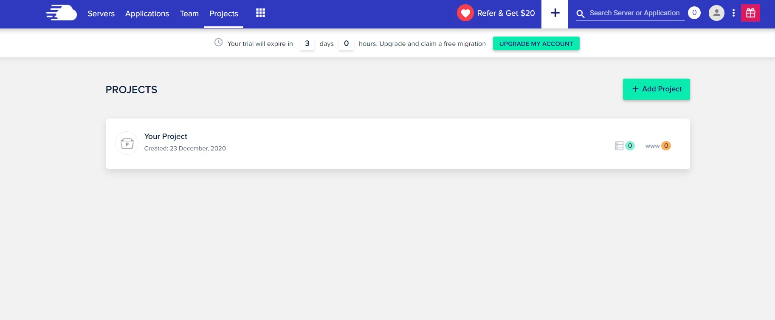775x320 pixels.
Task: Open the Servers menu
Action: click(101, 14)
